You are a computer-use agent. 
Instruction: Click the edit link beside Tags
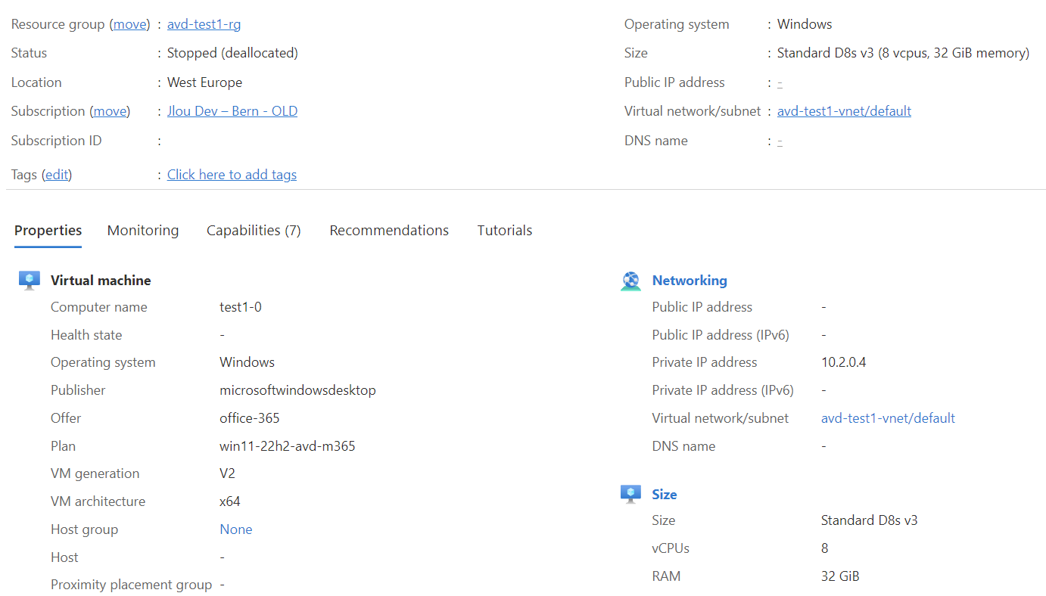click(x=57, y=175)
